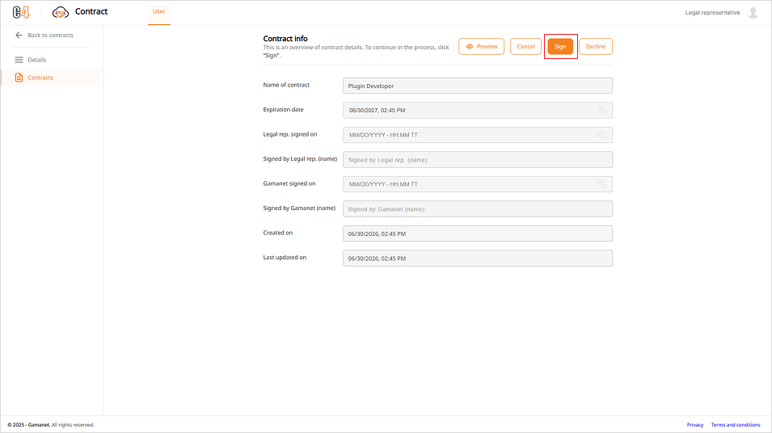Open calendar picker for Legal rep. signed on
The height and width of the screenshot is (433, 772).
[x=601, y=135]
